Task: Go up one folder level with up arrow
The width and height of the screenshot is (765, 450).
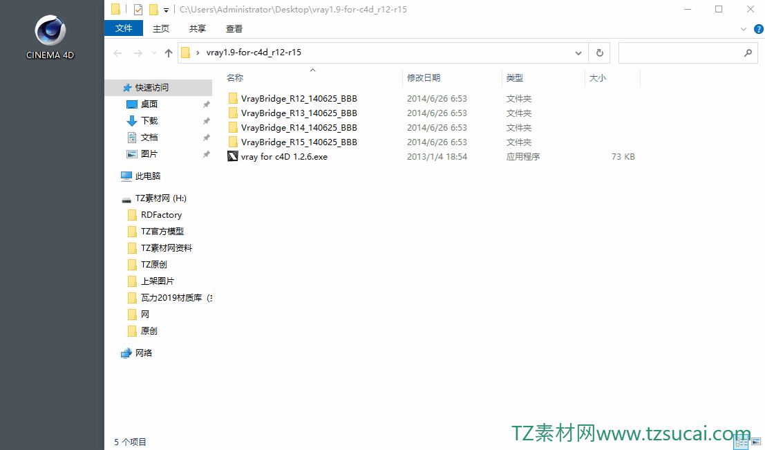Action: coord(169,53)
